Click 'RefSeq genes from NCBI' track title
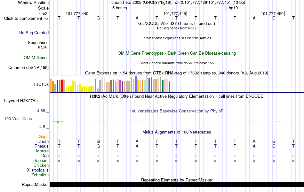The width and height of the screenshot is (304, 192). pyautogui.click(x=177, y=28)
